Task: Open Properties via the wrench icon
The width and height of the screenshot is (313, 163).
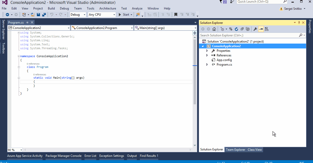Action: pyautogui.click(x=255, y=29)
